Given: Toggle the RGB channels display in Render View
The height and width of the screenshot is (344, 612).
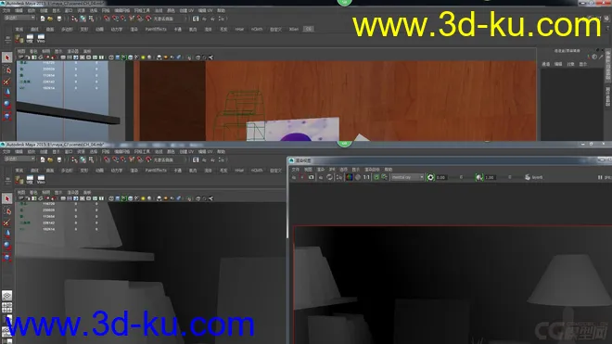Looking at the screenshot, I should point(349,177).
